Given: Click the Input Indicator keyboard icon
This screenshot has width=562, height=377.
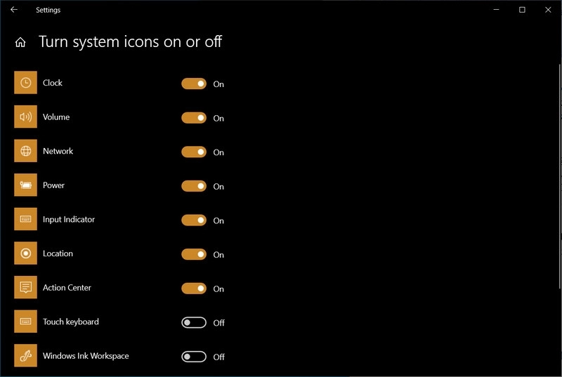Looking at the screenshot, I should click(25, 219).
